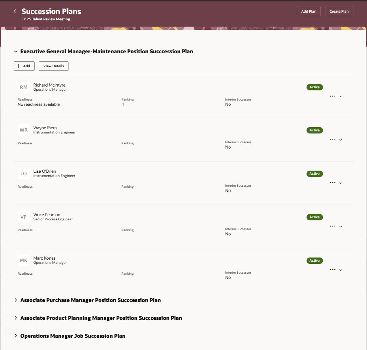367x350 pixels.
Task: Expand row details for Marc Konas
Action: pyautogui.click(x=340, y=270)
